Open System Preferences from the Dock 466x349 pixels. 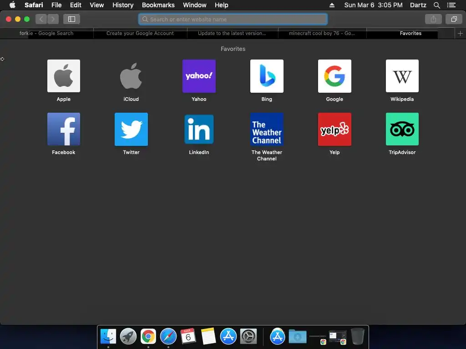(x=248, y=336)
